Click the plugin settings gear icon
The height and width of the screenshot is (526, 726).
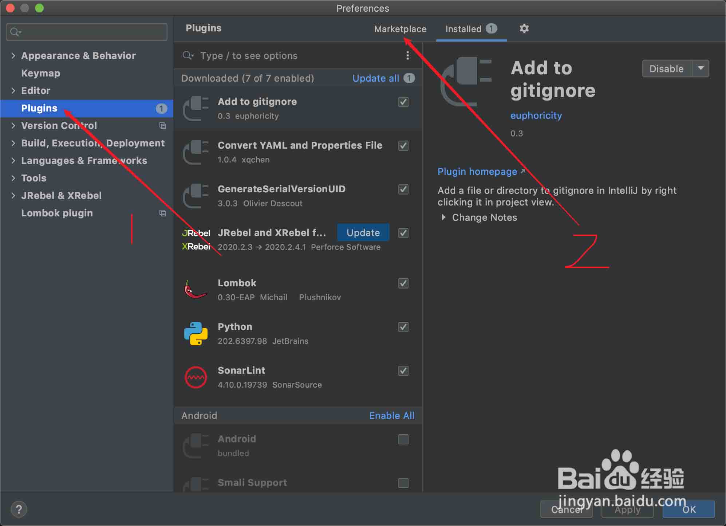524,28
